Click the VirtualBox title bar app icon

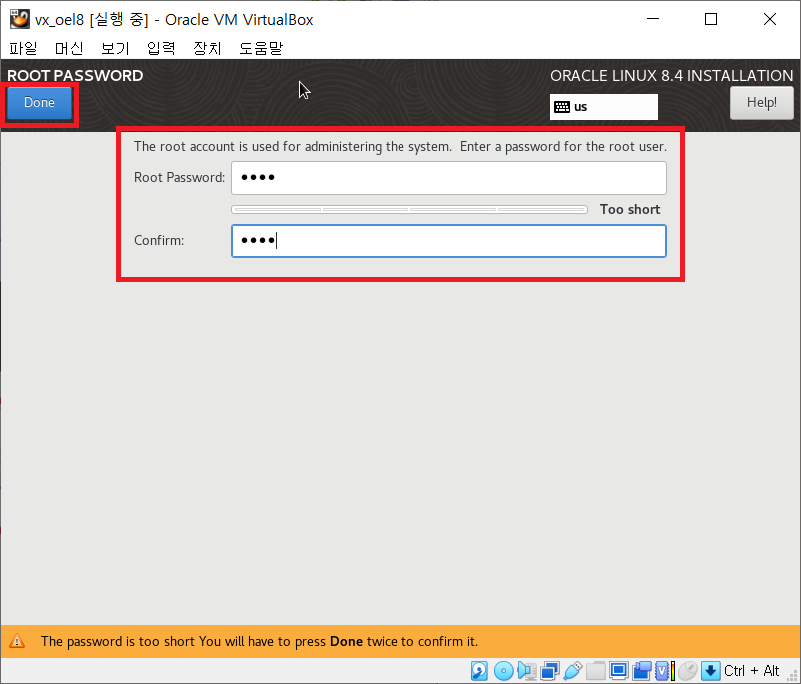pos(20,19)
